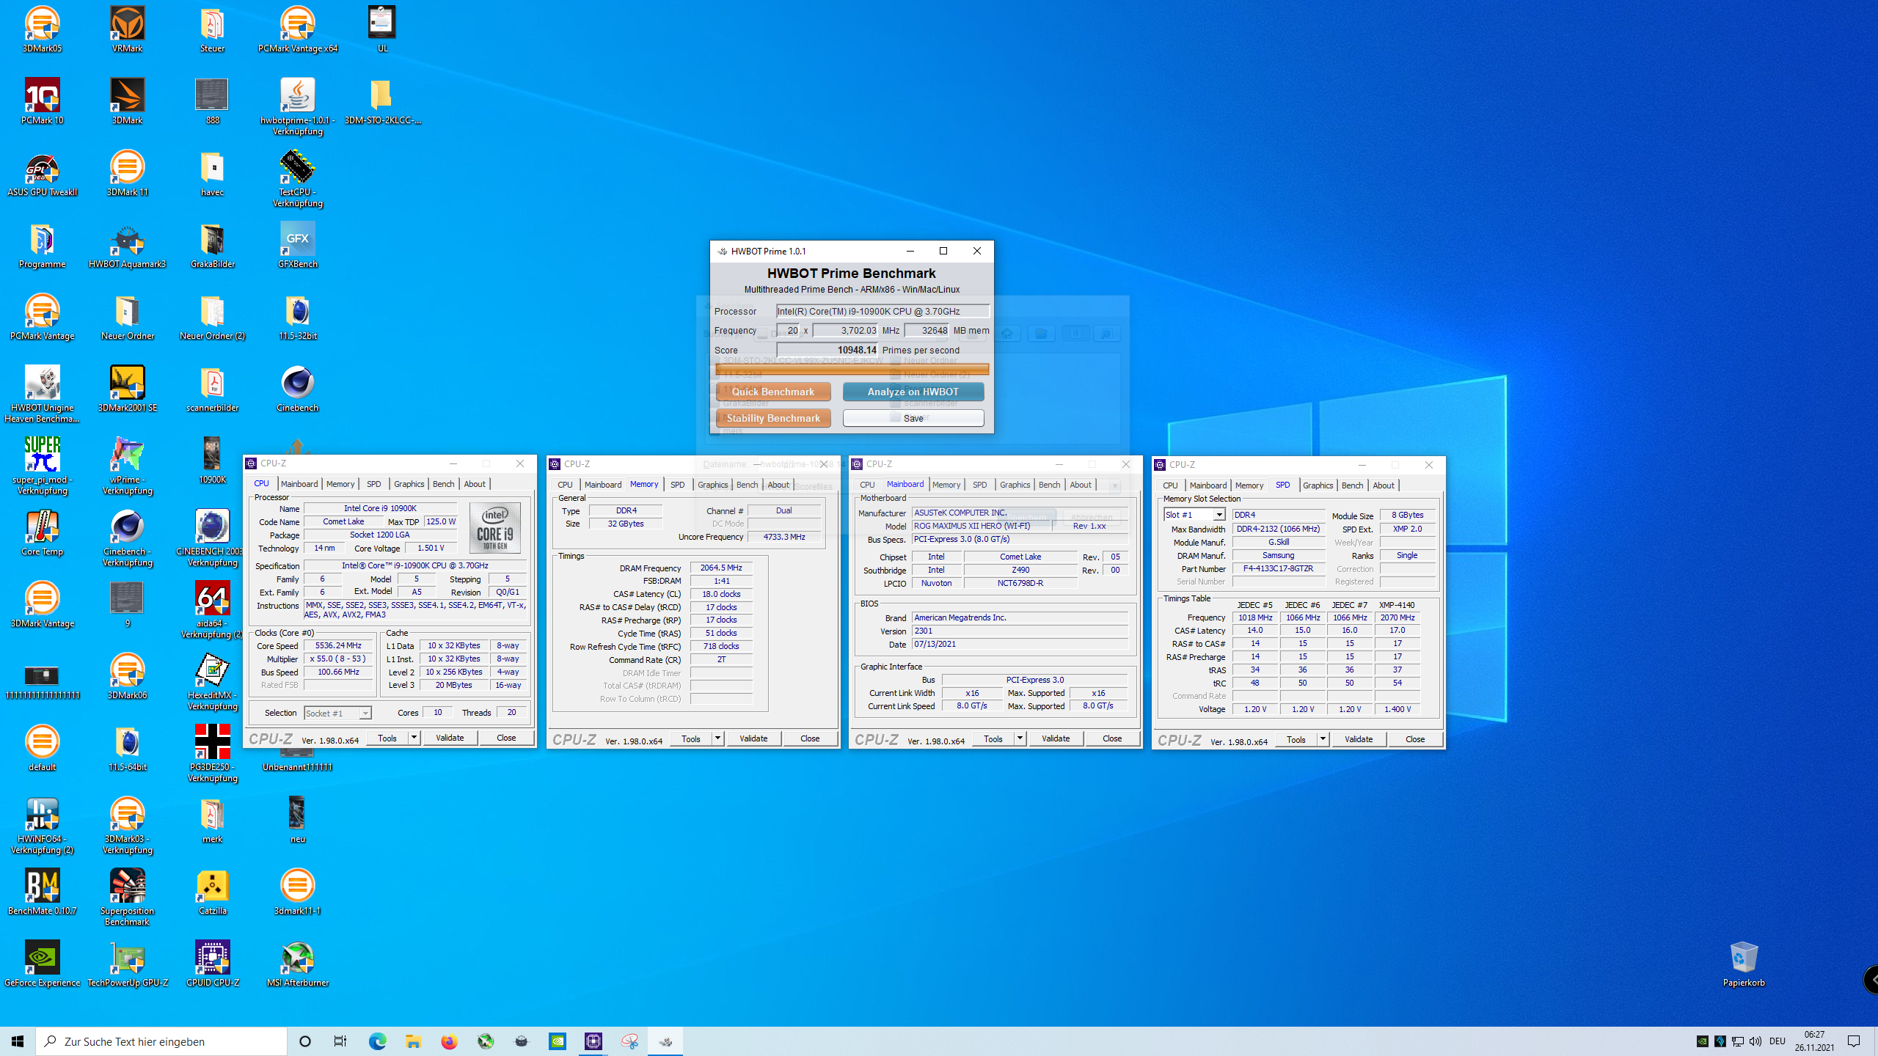Image resolution: width=1878 pixels, height=1056 pixels.
Task: Launch Core Temp from desktop
Action: pyautogui.click(x=42, y=532)
